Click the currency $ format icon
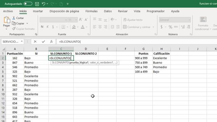The height and width of the screenshot is (122, 217). [x=161, y=27]
